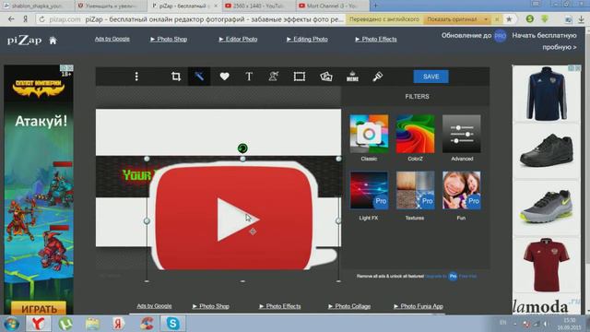The height and width of the screenshot is (332, 590).
Task: Click the Yandex Я button in address bar
Action: pyautogui.click(x=26, y=19)
